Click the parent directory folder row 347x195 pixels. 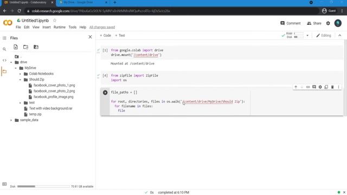coord(18,56)
